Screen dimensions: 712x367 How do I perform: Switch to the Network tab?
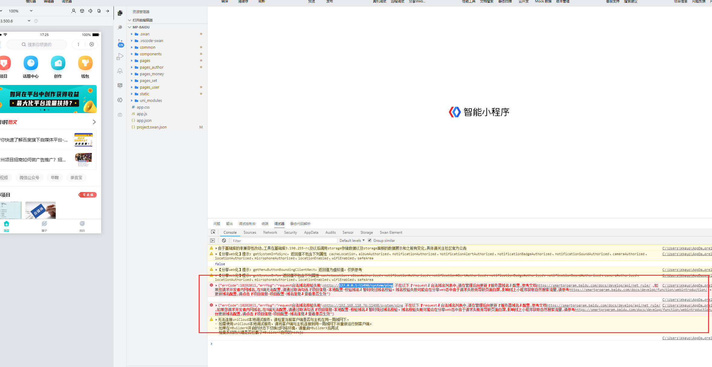270,232
